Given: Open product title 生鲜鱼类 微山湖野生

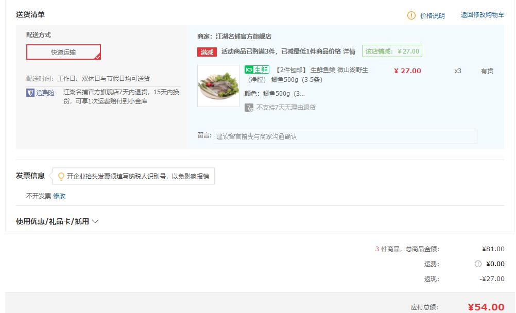Looking at the screenshot, I should (339, 70).
